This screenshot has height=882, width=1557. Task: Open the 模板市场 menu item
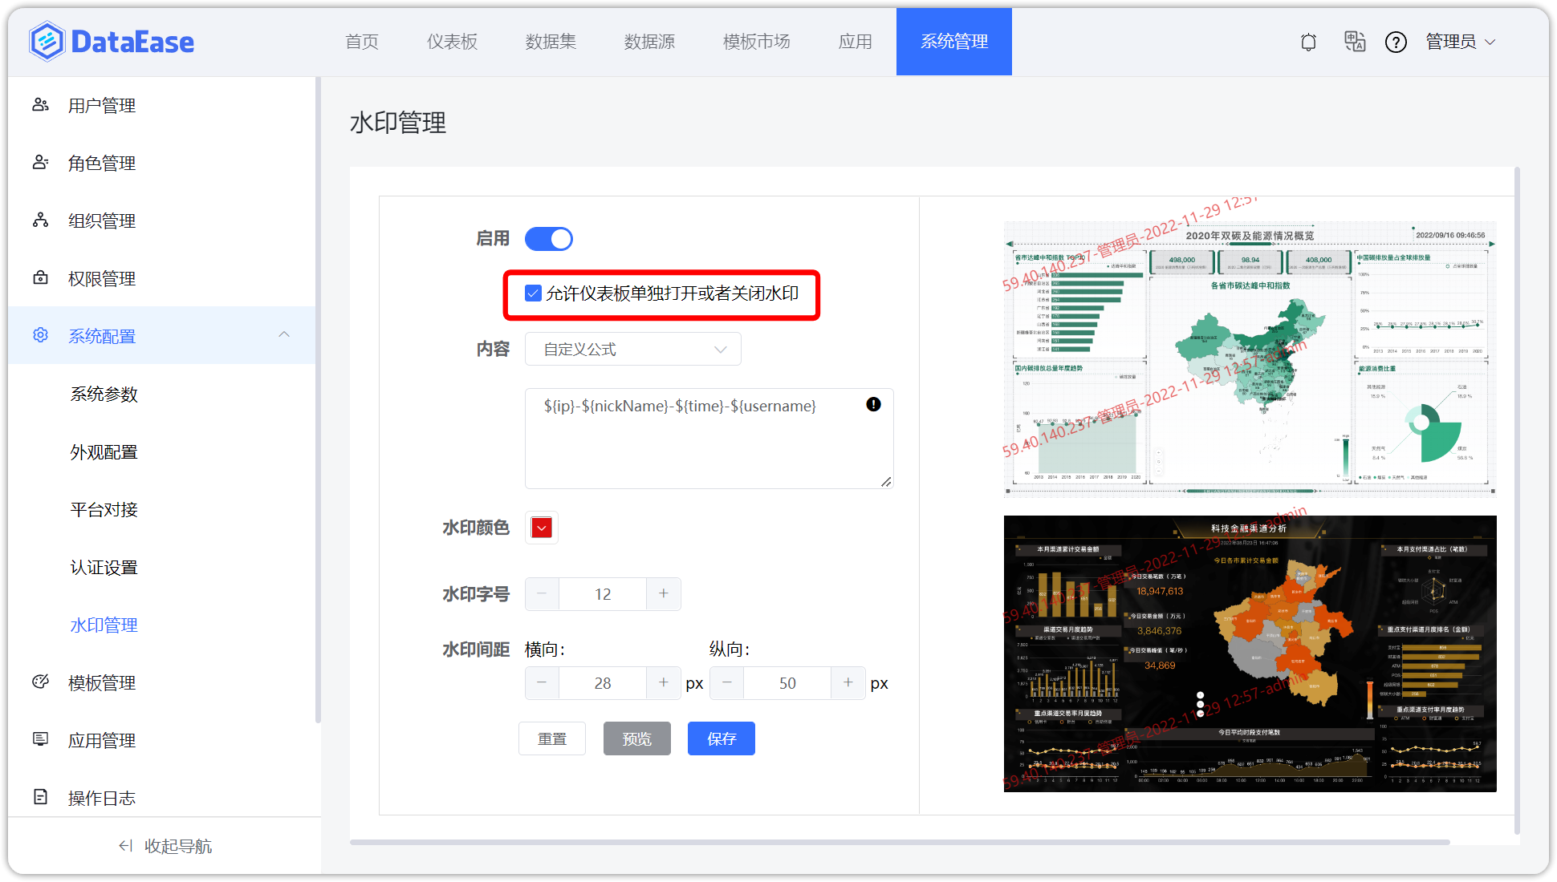pos(756,42)
